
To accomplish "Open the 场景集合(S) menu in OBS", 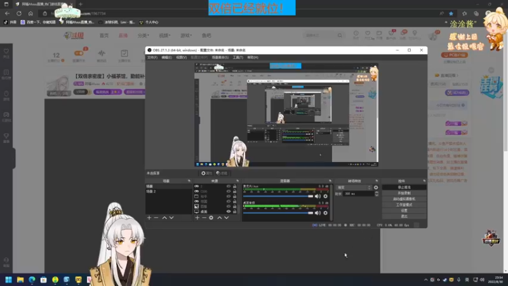I will tap(220, 57).
